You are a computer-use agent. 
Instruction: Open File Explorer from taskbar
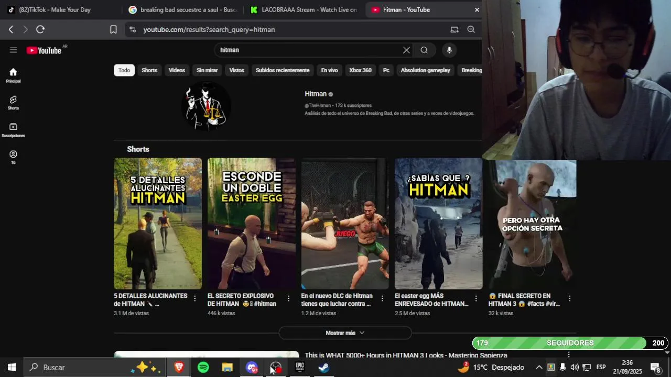coord(227,368)
